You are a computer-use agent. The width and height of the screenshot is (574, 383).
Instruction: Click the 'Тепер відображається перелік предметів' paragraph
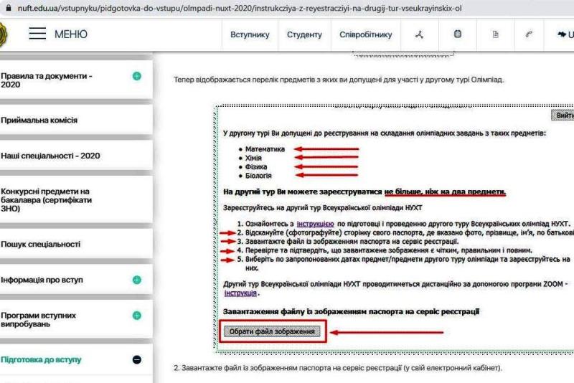pos(339,80)
